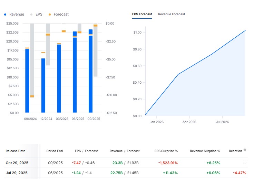Switch to the Revenue Forecast tab

[172, 14]
